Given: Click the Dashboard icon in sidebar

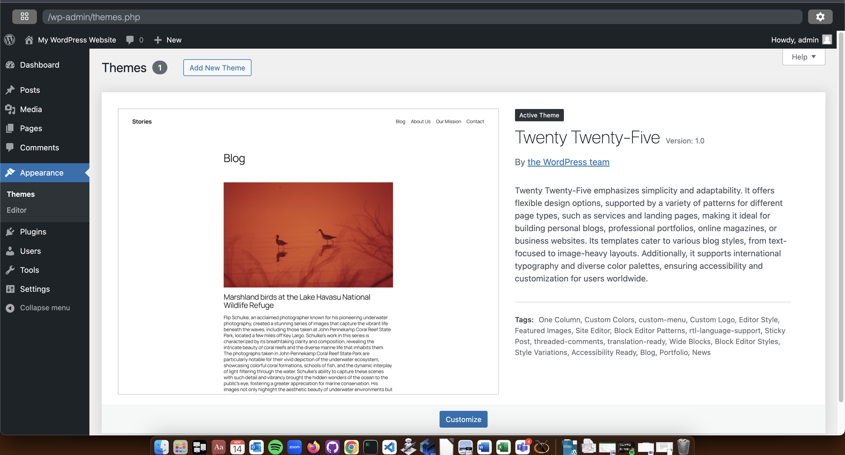Looking at the screenshot, I should coord(11,65).
